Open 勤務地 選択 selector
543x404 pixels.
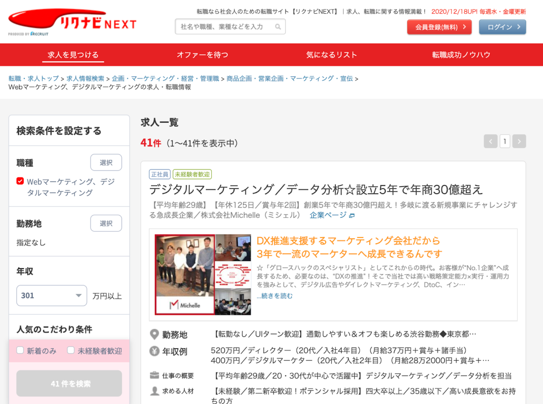[106, 223]
